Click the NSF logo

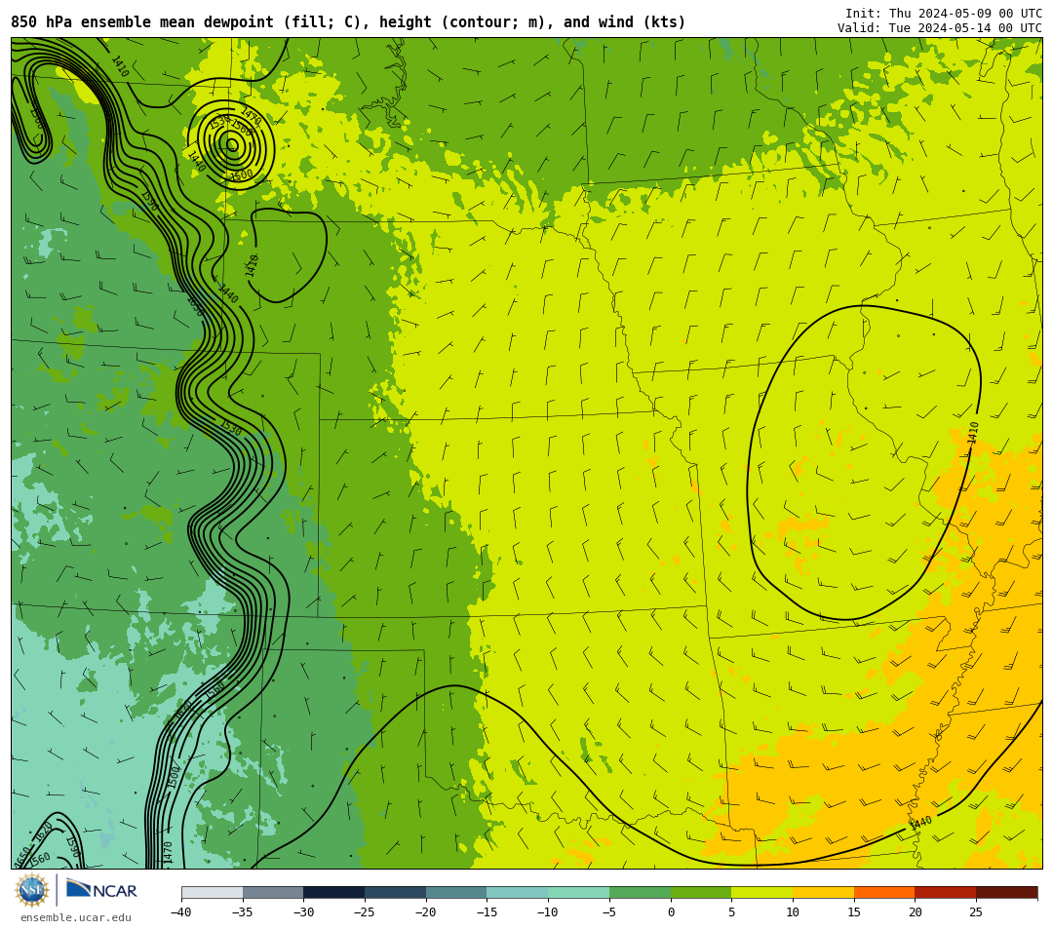(32, 890)
